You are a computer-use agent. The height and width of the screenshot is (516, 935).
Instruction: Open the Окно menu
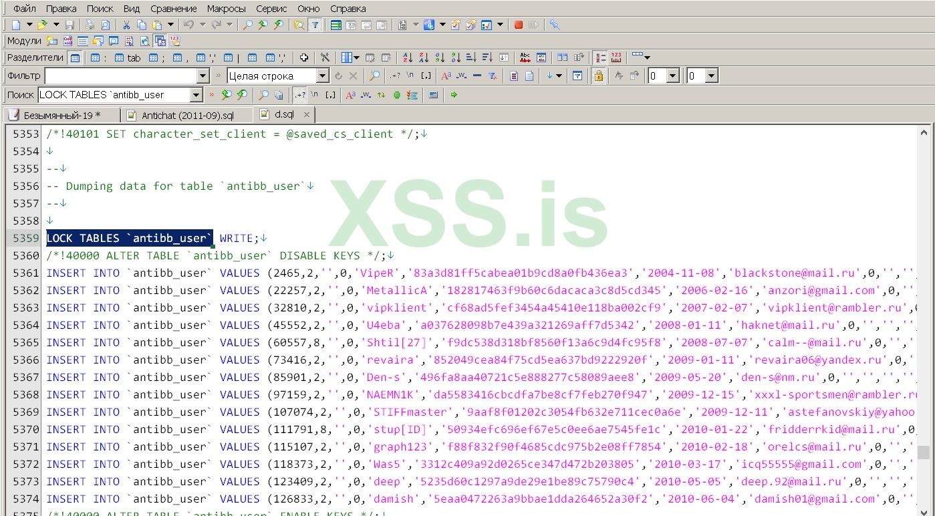pos(309,9)
